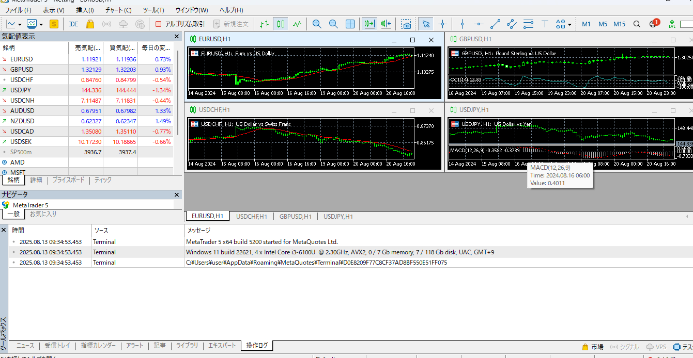Expand the new chart dropdown arrow
Viewport: 693px width, 358px height.
20,24
